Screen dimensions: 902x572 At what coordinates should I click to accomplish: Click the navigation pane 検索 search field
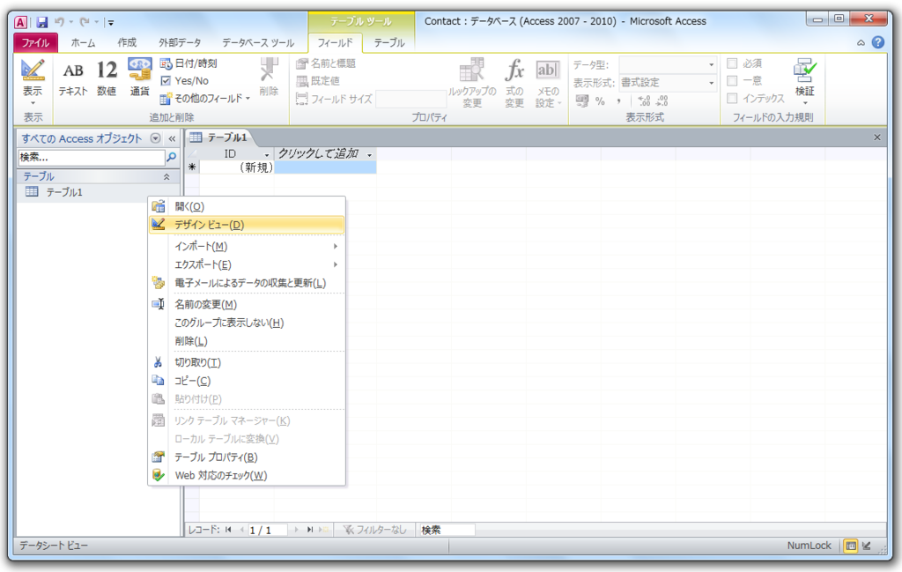[x=91, y=157]
